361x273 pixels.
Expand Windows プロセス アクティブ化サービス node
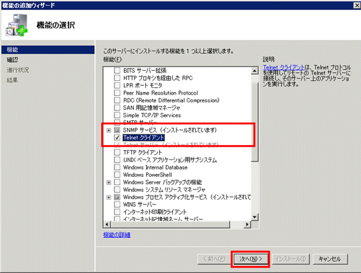[x=109, y=197]
